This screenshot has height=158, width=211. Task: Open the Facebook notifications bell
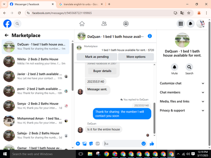click(190, 24)
